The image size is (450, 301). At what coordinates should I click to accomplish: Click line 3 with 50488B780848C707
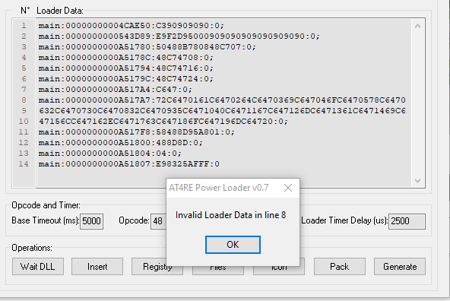(x=147, y=47)
